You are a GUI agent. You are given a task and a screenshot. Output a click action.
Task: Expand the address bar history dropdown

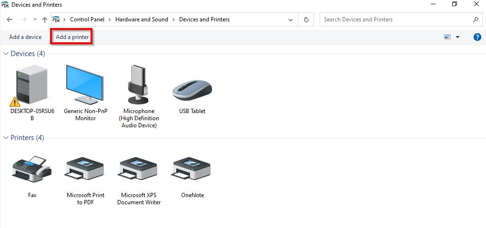(x=291, y=20)
